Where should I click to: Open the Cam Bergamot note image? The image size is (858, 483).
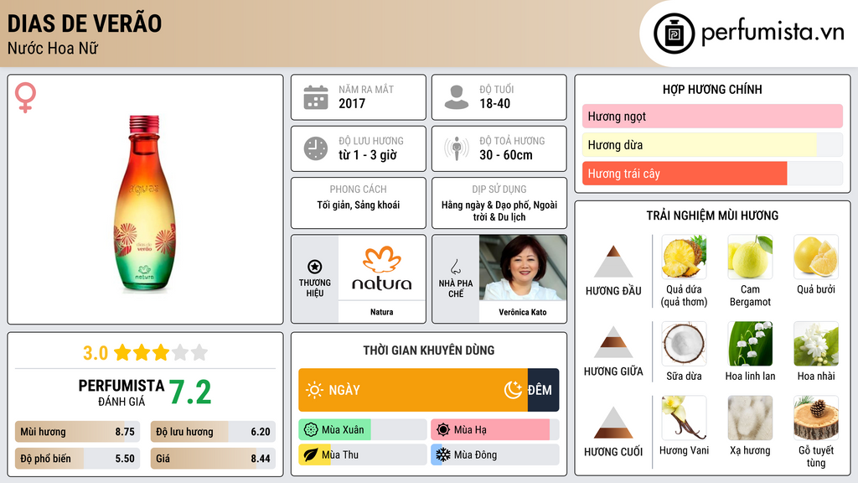(750, 257)
